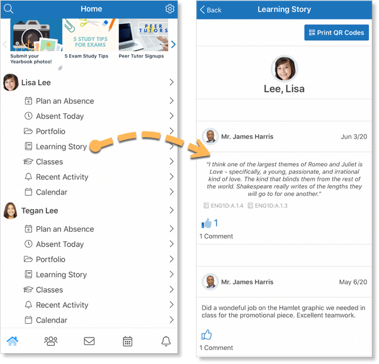Tap Tegan Lee's profile photo
This screenshot has height=364, width=379.
[x=11, y=211]
